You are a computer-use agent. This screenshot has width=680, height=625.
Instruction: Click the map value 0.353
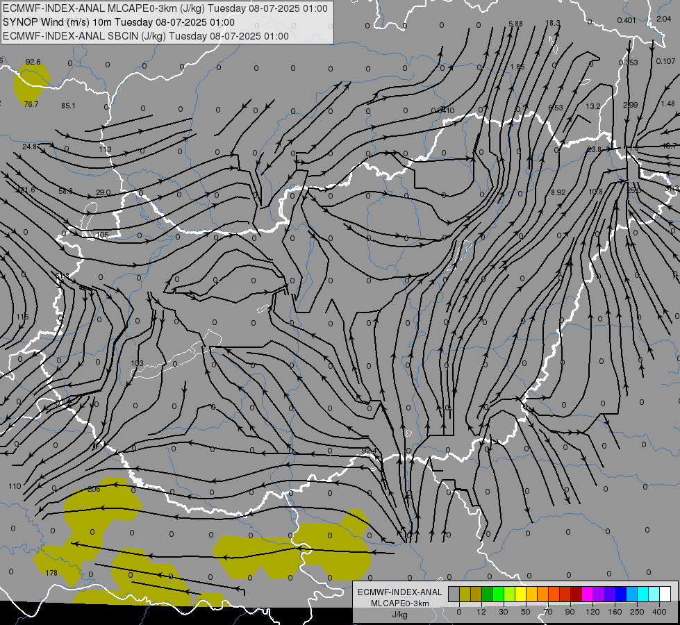(x=629, y=62)
